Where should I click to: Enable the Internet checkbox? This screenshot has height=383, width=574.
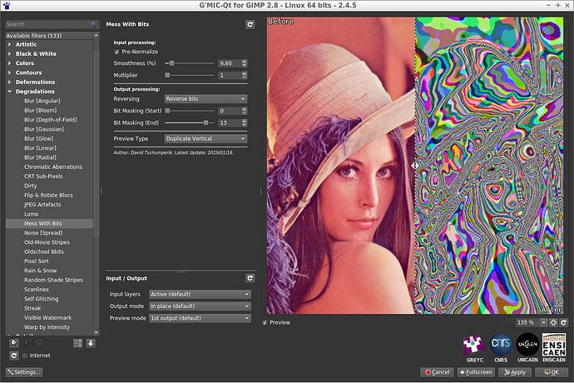25,356
